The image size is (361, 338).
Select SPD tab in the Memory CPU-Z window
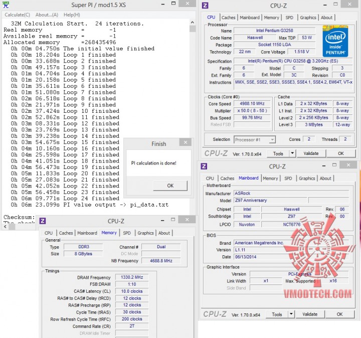(127, 233)
